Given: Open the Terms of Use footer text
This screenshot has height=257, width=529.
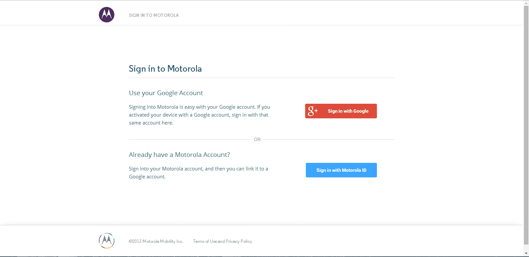Looking at the screenshot, I should point(205,241).
